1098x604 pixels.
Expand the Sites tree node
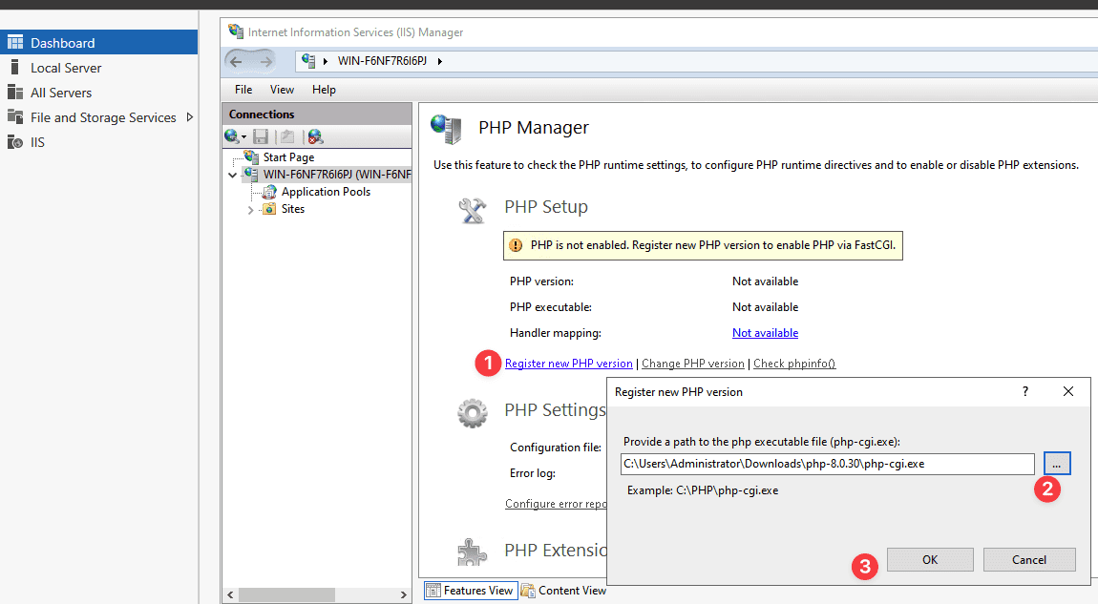(x=251, y=209)
